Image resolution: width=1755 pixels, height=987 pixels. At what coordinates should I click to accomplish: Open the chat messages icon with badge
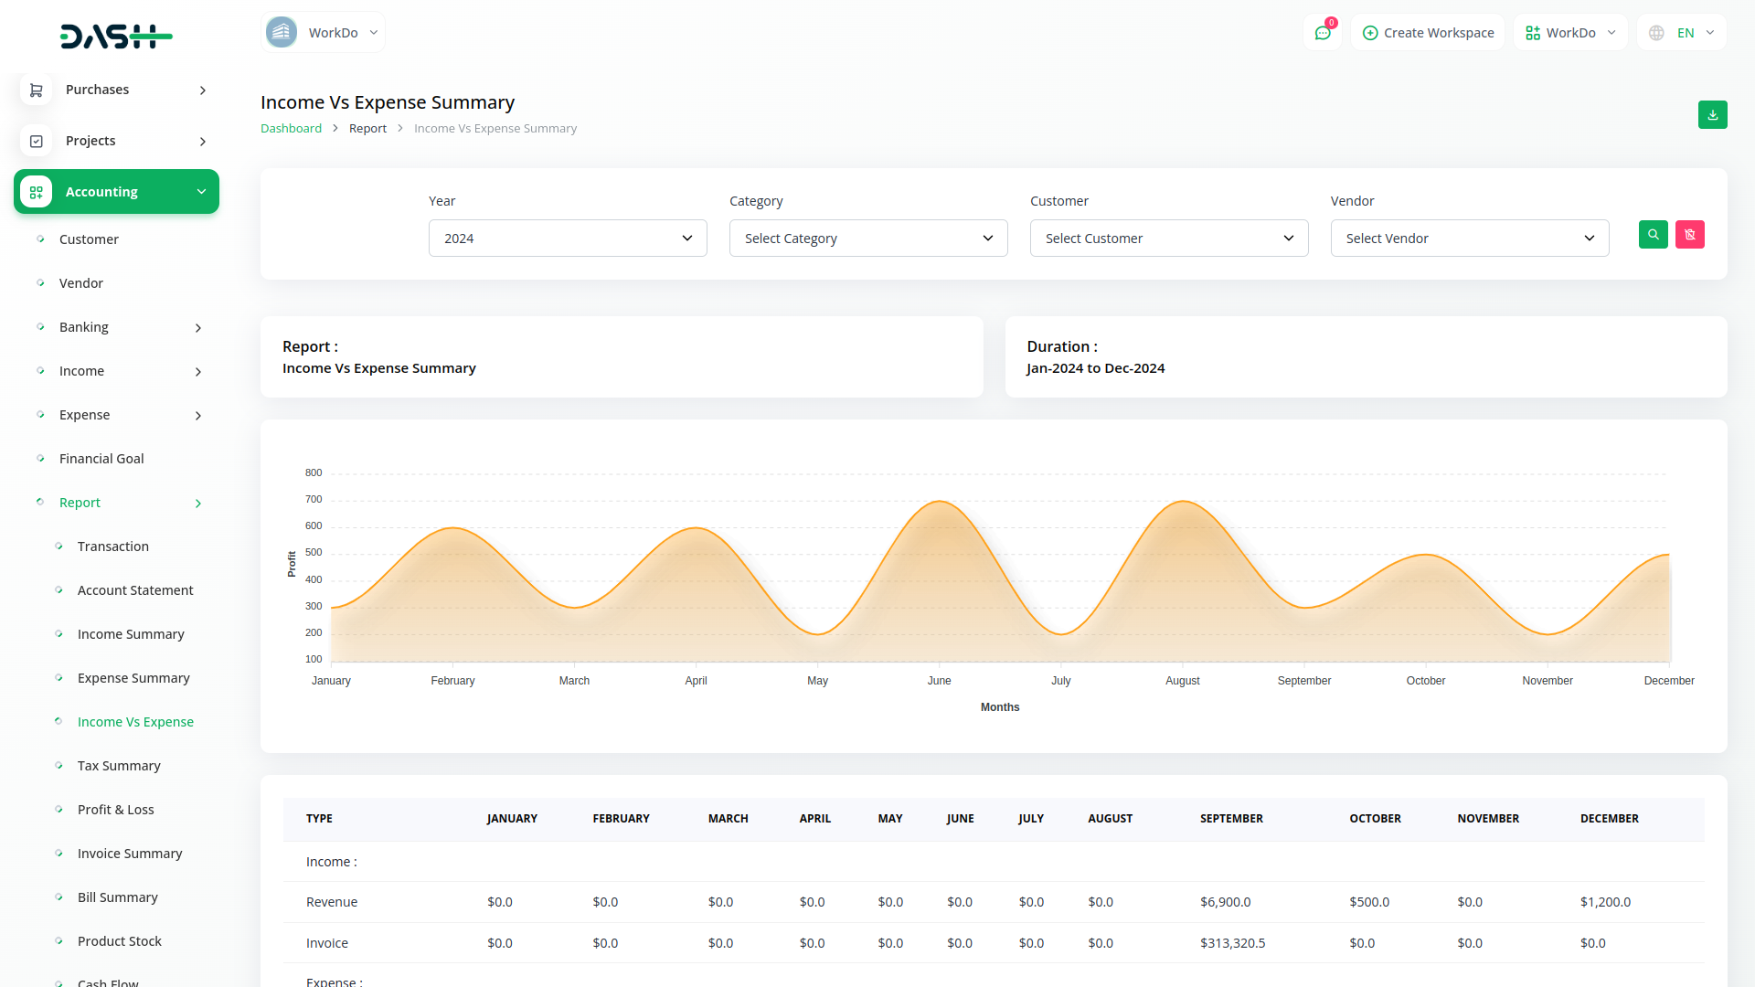[1323, 32]
